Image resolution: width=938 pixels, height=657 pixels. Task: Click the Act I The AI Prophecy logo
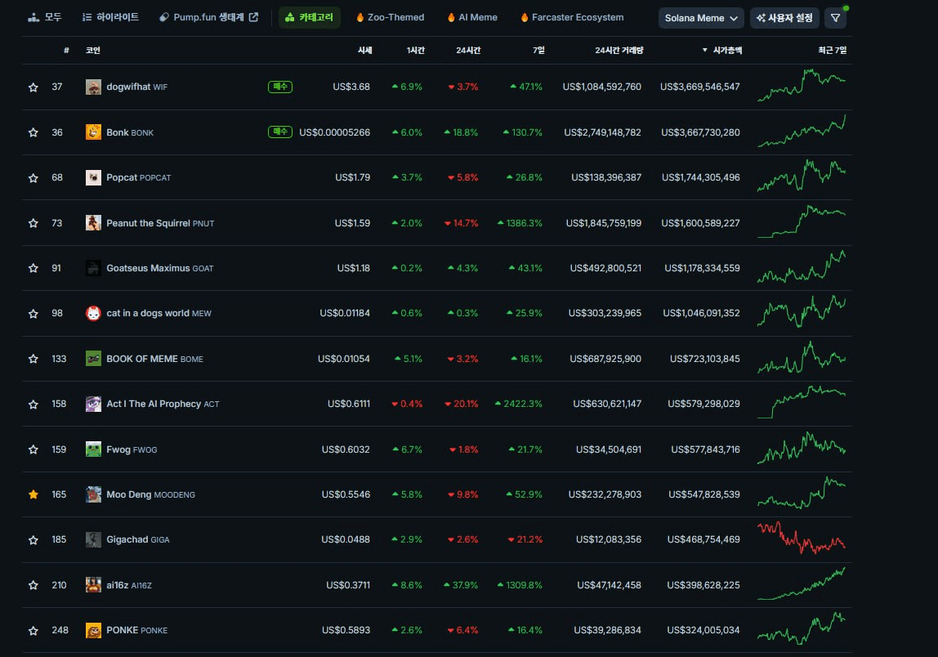click(x=93, y=404)
